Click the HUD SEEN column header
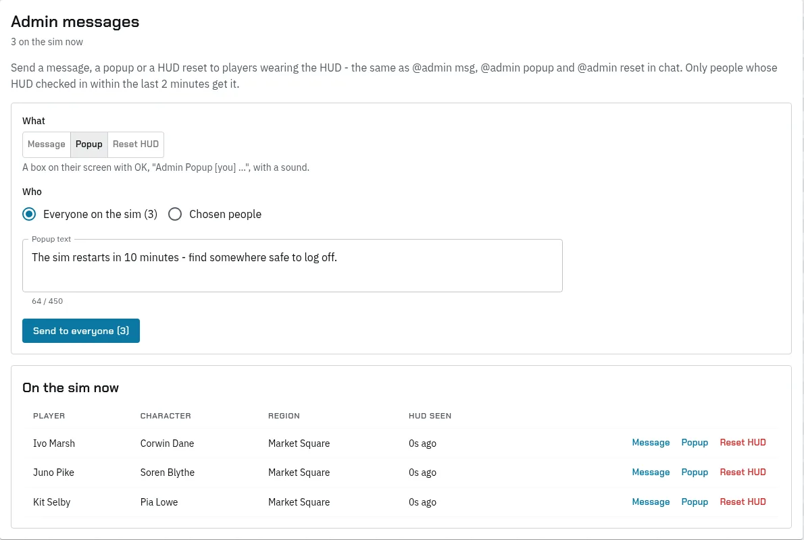804x540 pixels. tap(430, 416)
